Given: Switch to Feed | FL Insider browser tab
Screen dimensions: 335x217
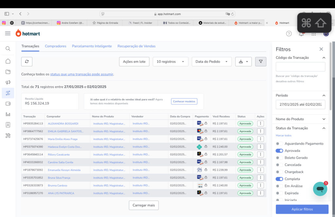Looking at the screenshot, I should 140,23.
